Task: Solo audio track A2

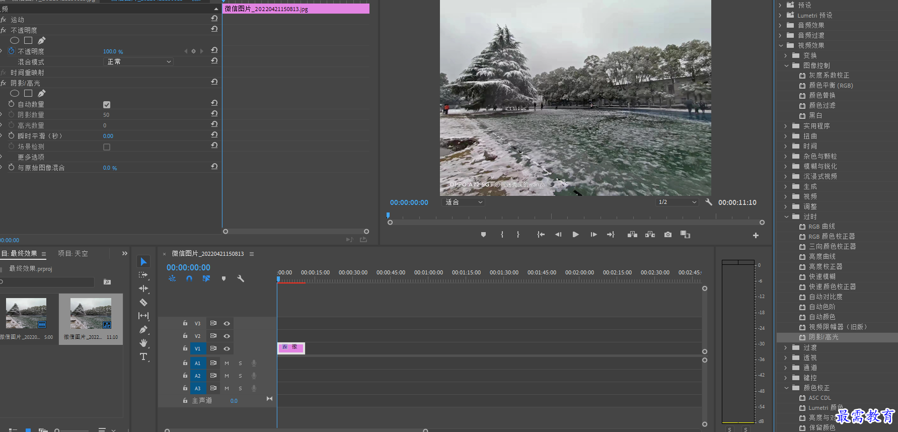Action: (x=240, y=376)
